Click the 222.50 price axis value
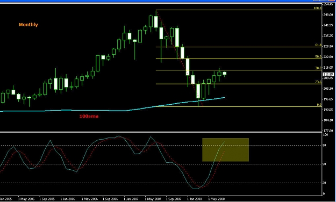Image resolution: width=336 pixels, height=202 pixels. pos(328,57)
